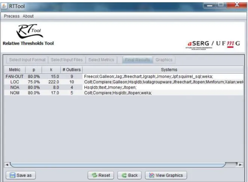248x182 pixels.
Task: Click the Relative Thresholds Tool heading
Action: click(28, 43)
